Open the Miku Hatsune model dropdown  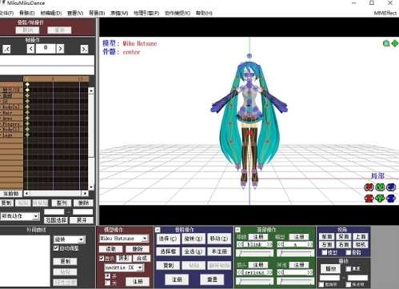pos(145,239)
